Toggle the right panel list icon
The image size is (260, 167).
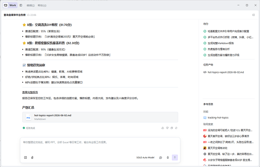(x=254, y=15)
